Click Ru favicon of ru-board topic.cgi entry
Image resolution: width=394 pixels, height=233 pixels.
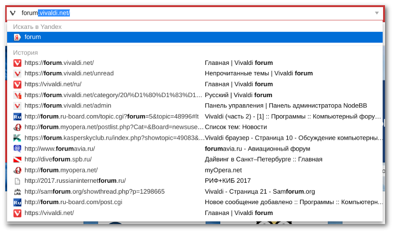pos(17,116)
